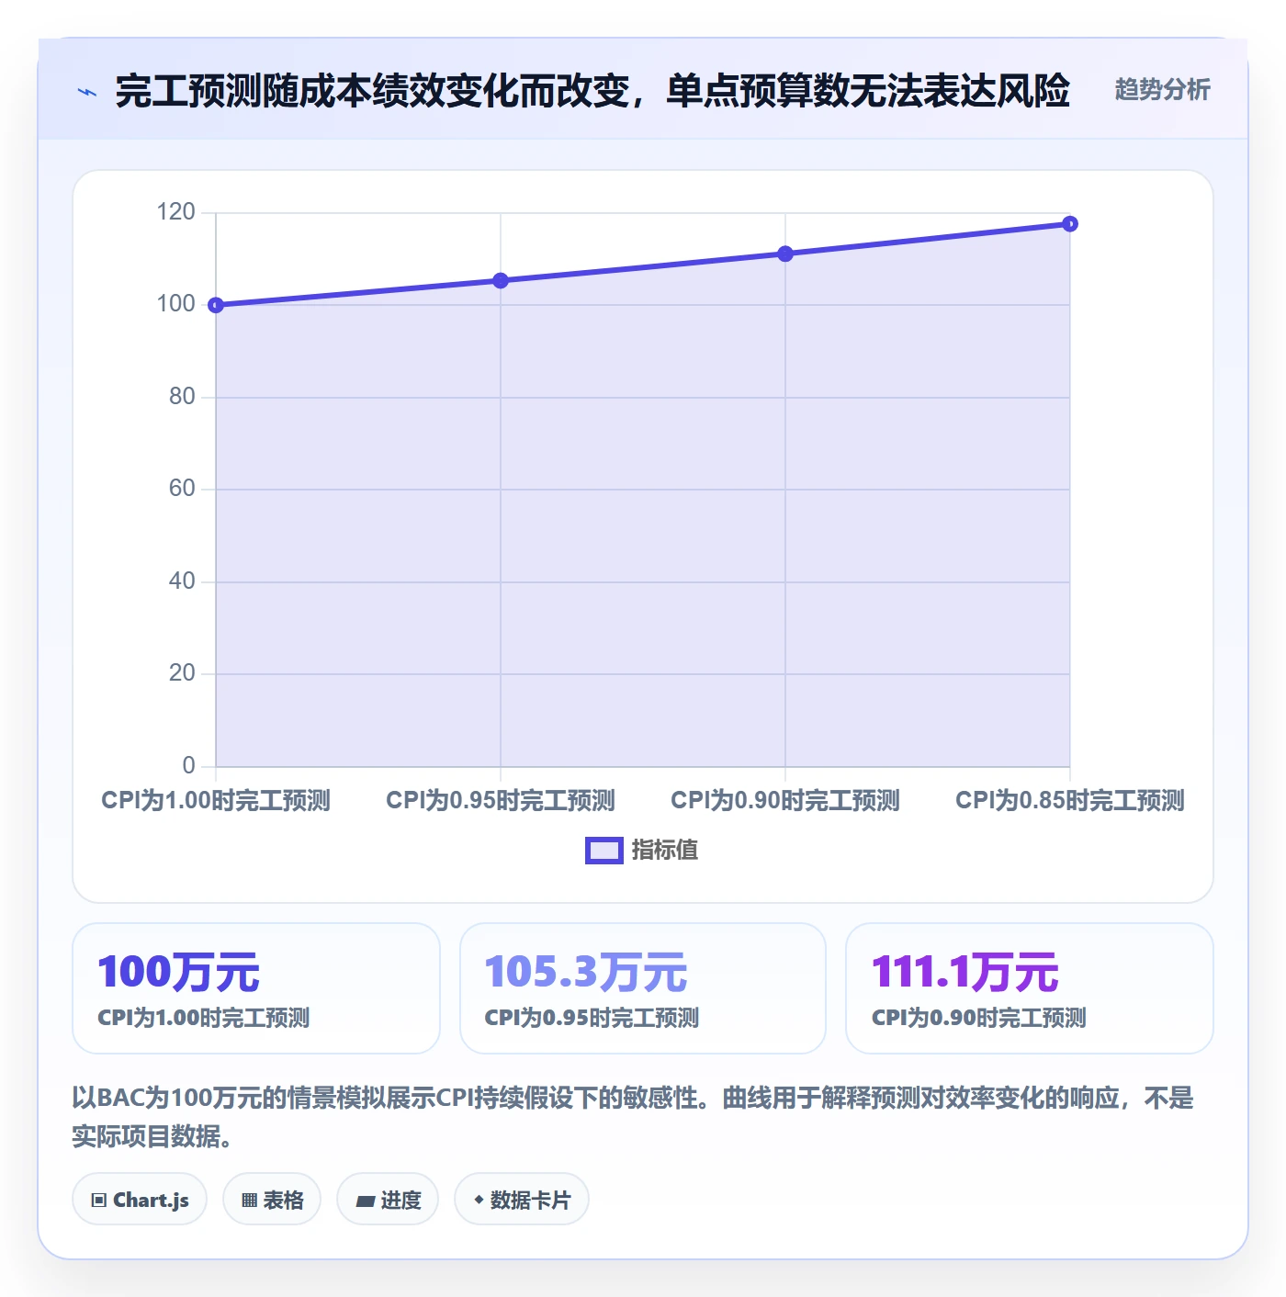Screen dimensions: 1286x1297
Task: Click the icon inside the Chart.js chip
Action: tap(99, 1201)
